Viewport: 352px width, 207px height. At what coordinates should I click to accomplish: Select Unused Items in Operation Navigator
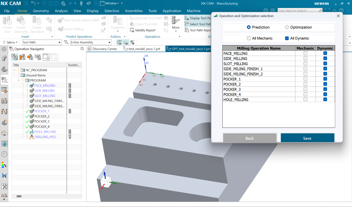35,75
